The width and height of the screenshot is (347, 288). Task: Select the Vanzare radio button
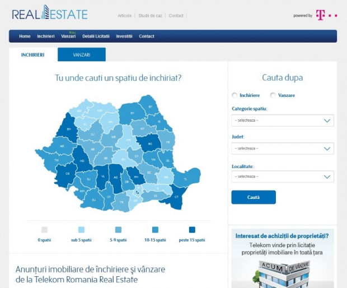click(x=273, y=95)
